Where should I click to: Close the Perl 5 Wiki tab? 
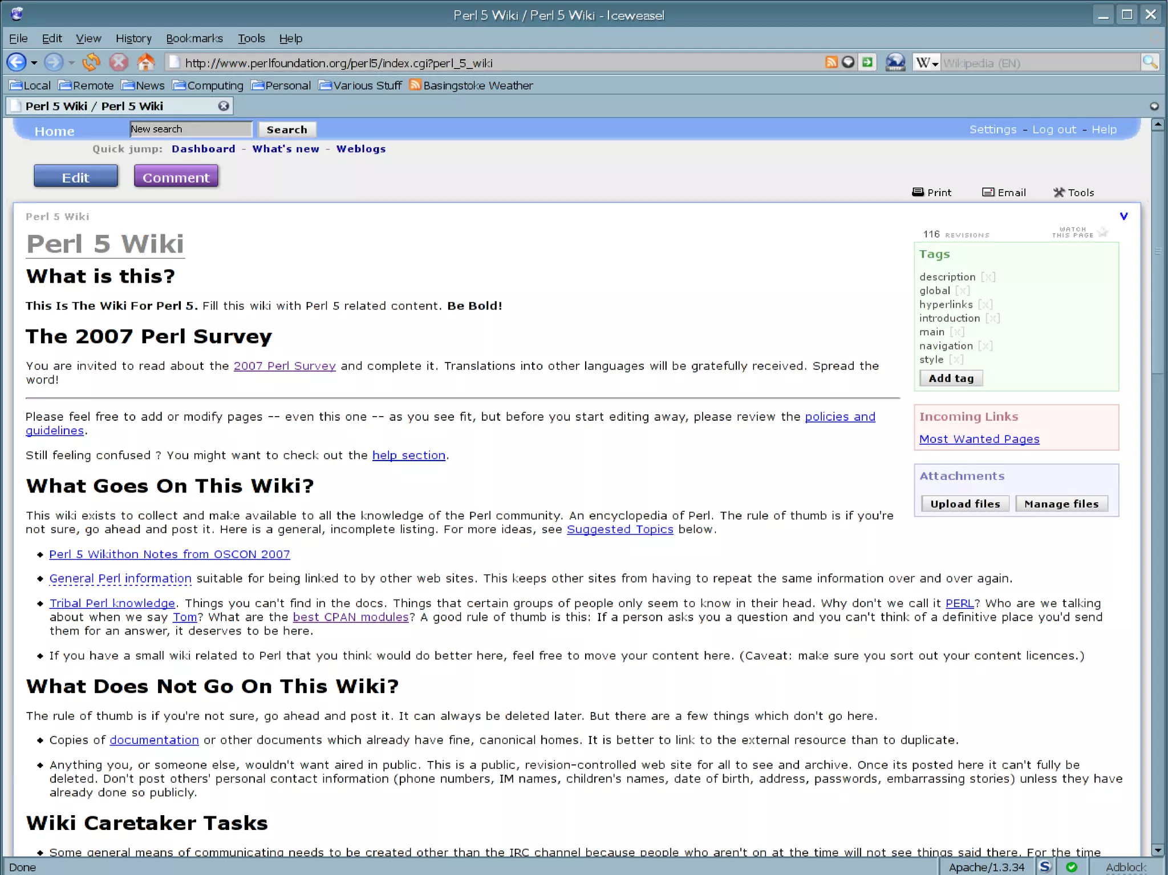tap(224, 106)
